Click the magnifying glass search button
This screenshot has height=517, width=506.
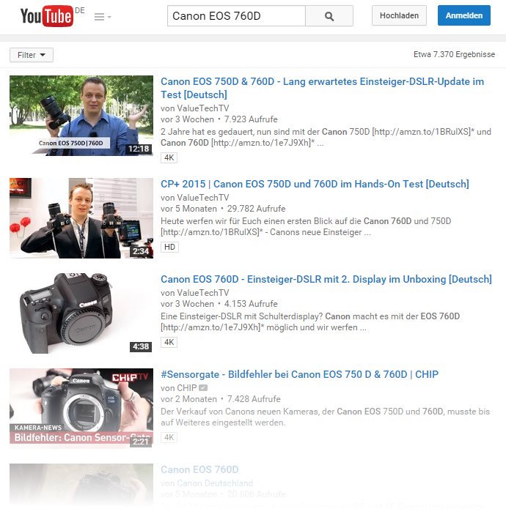point(329,16)
